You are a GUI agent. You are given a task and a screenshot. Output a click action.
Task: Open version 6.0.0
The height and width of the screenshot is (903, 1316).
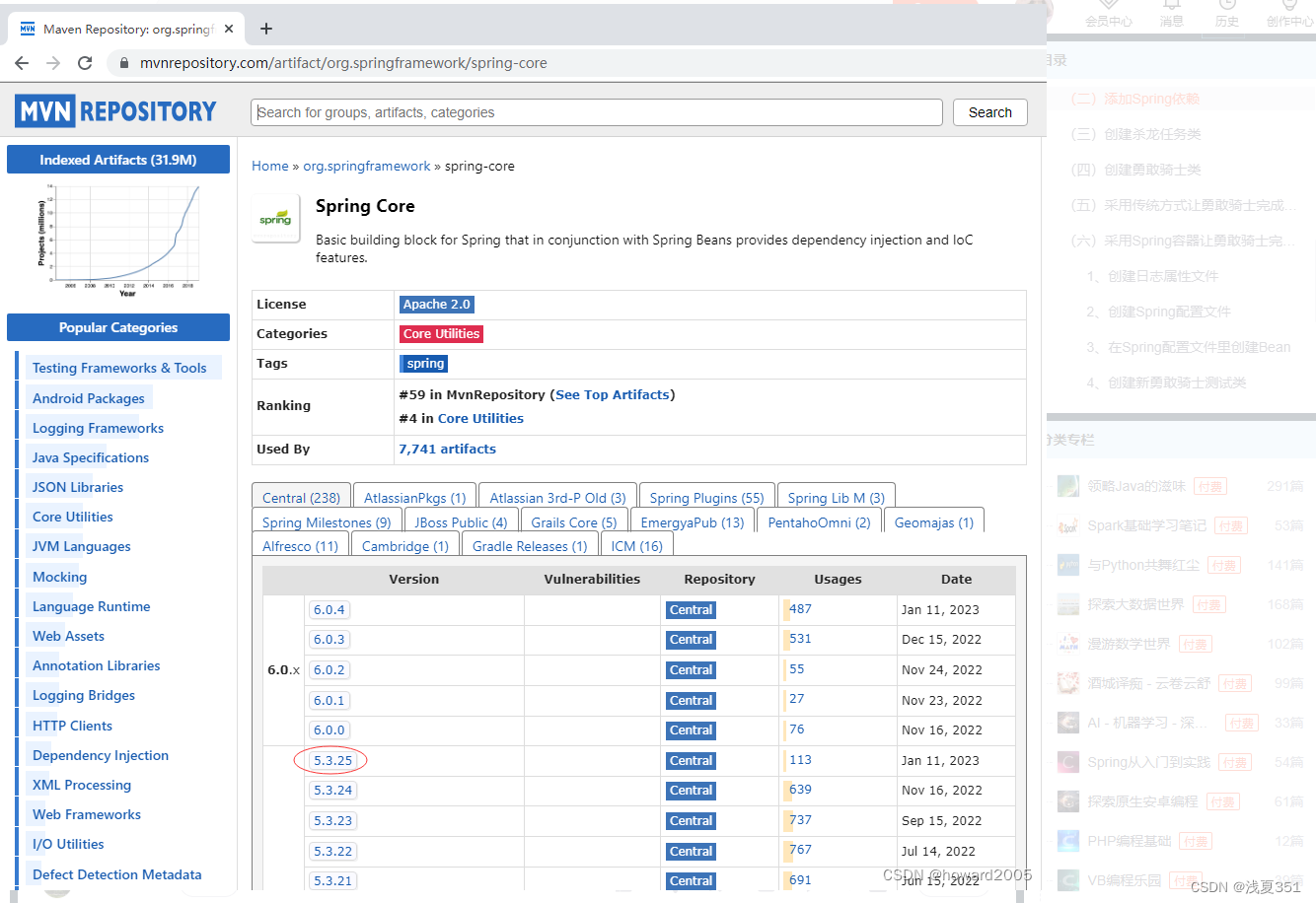(329, 730)
